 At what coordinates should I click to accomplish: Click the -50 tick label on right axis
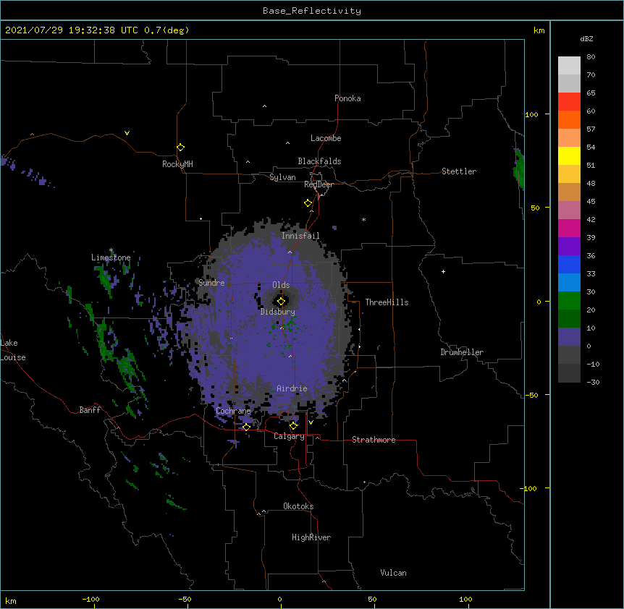coord(531,395)
